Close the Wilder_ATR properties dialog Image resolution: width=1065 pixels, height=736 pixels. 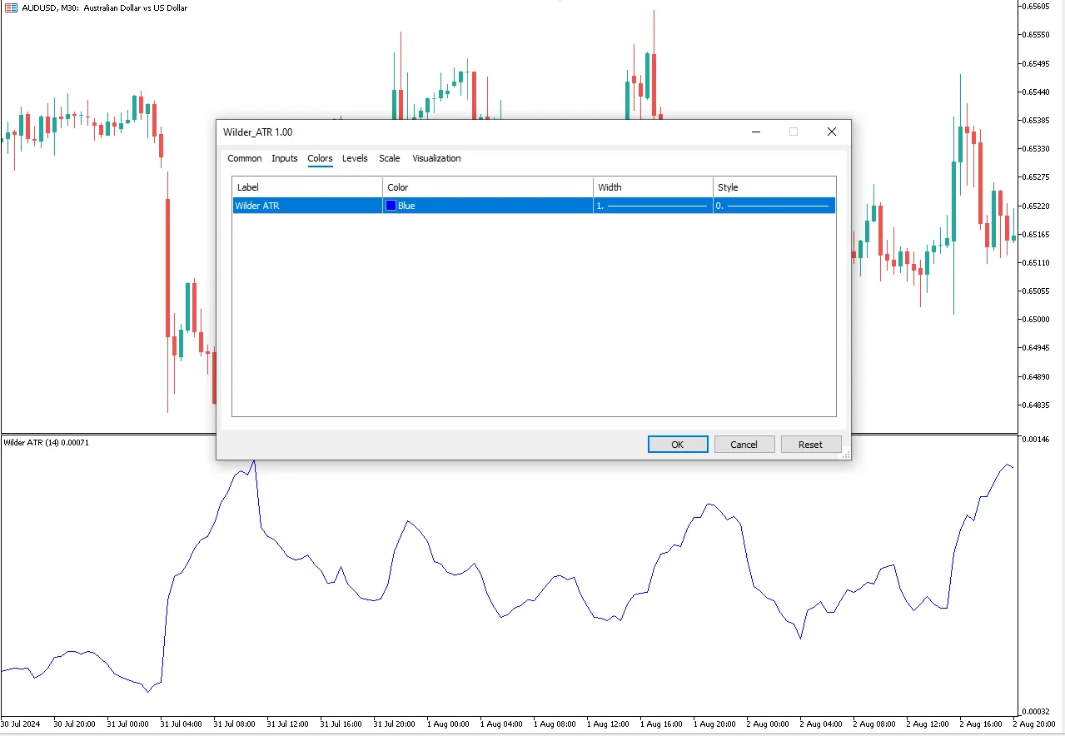click(831, 132)
